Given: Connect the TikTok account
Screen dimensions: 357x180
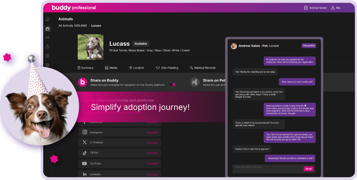Looking at the screenshot, I should [x=152, y=153].
